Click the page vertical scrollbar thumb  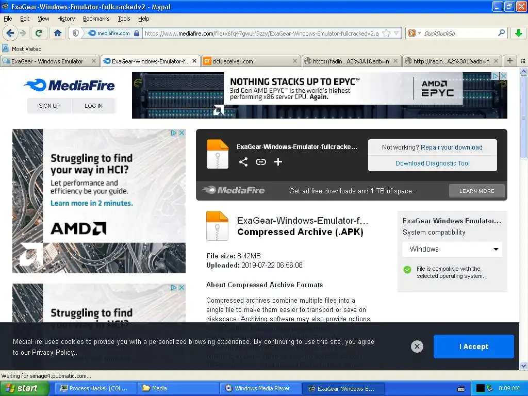pos(523,118)
